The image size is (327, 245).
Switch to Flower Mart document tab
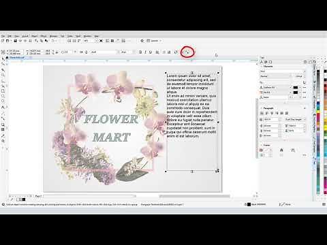[x=17, y=58]
